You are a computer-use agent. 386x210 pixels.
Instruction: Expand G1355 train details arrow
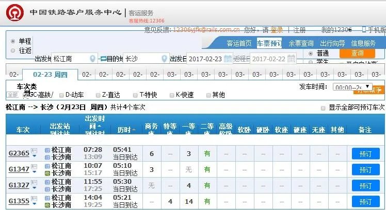(x=34, y=204)
